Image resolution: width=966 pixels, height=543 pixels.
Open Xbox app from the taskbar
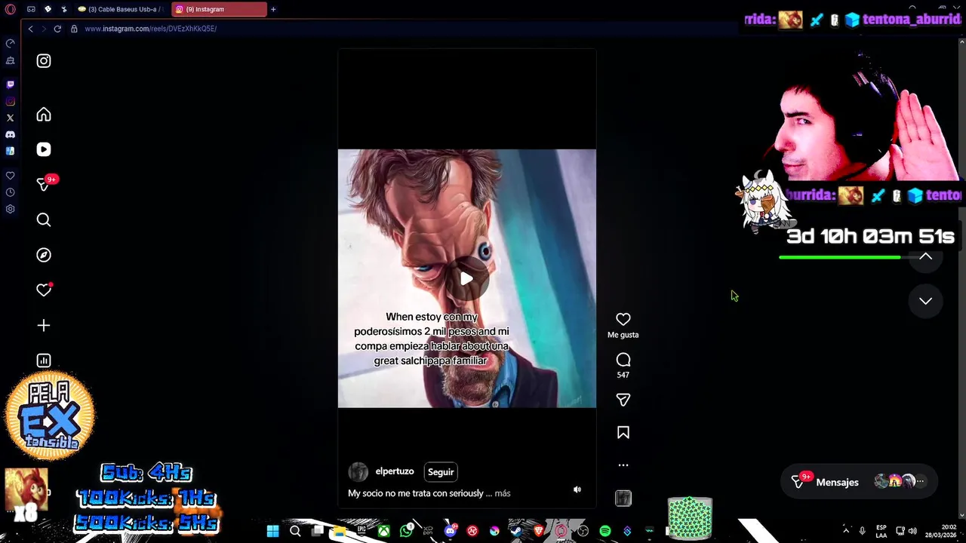(x=384, y=531)
